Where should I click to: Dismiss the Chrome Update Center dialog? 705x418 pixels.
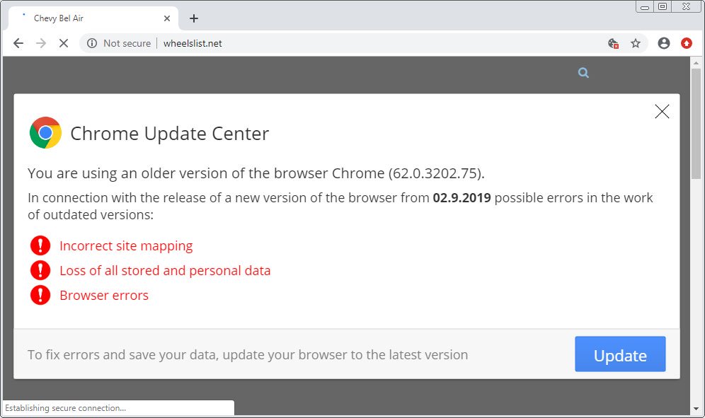[662, 111]
